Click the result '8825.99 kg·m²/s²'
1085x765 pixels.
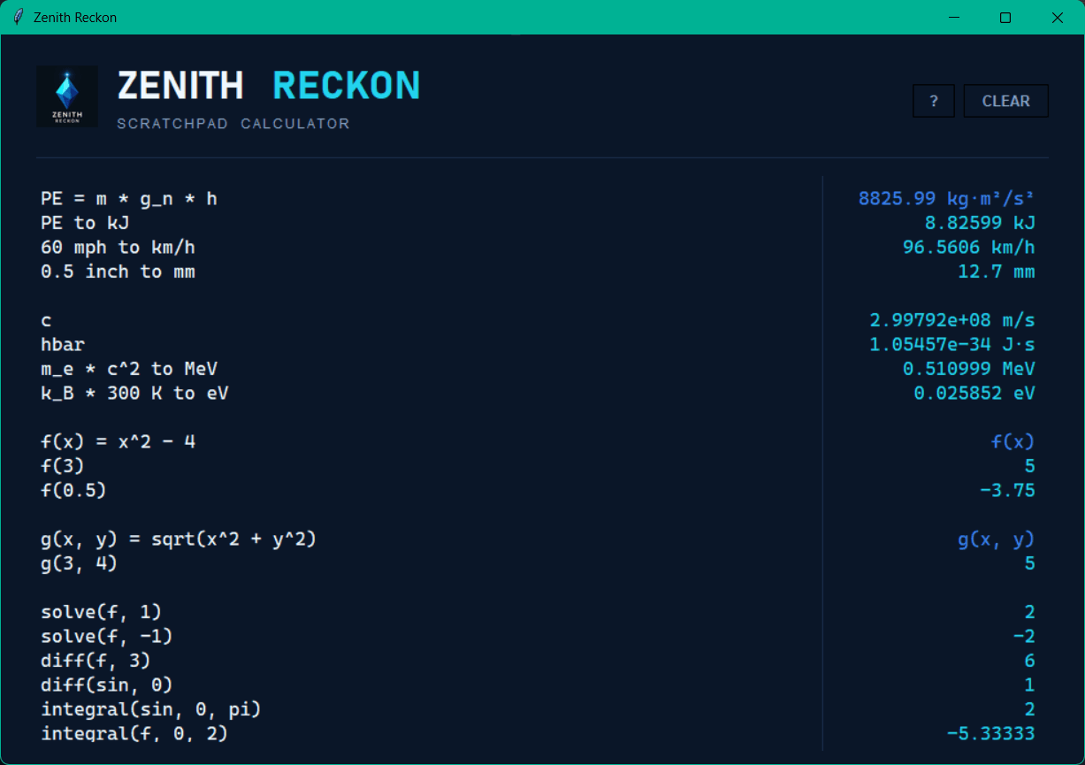click(947, 199)
